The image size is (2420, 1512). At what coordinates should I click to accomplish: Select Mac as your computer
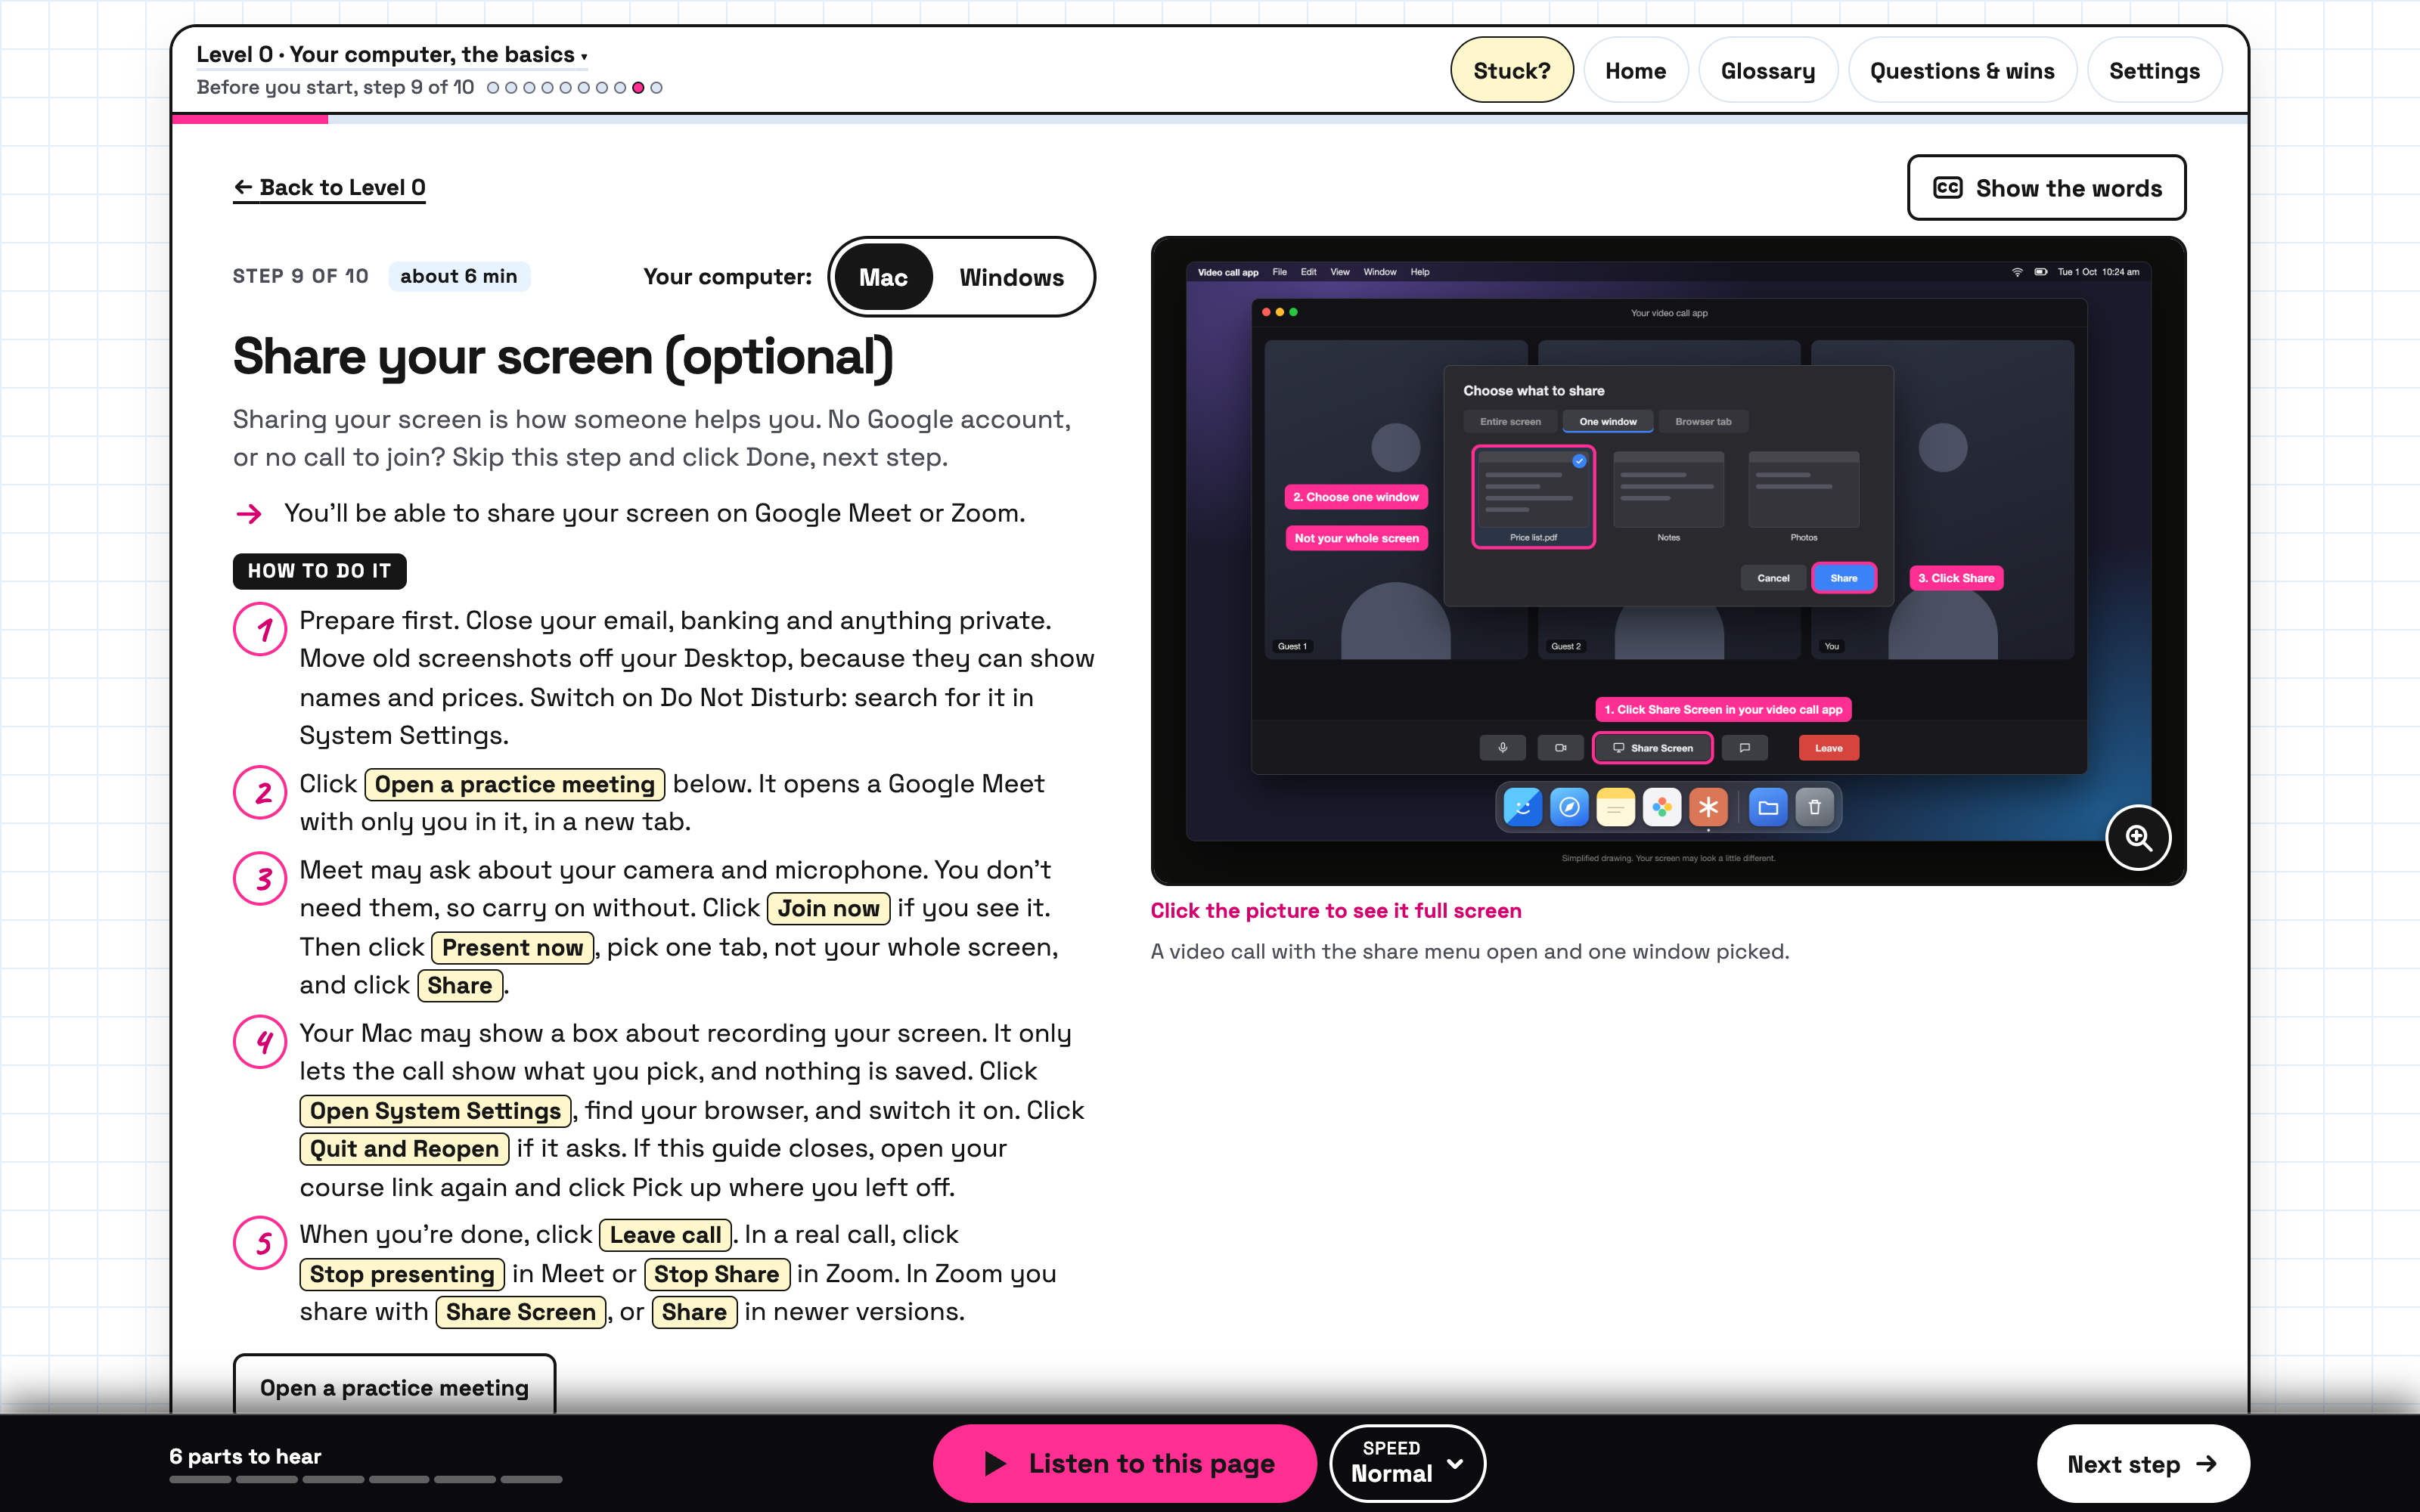pyautogui.click(x=883, y=277)
